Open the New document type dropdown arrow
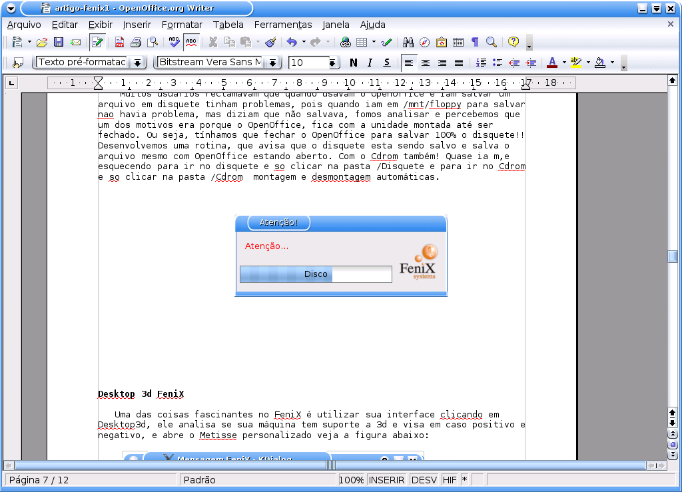Screen dimensions: 682x492 click(29, 42)
